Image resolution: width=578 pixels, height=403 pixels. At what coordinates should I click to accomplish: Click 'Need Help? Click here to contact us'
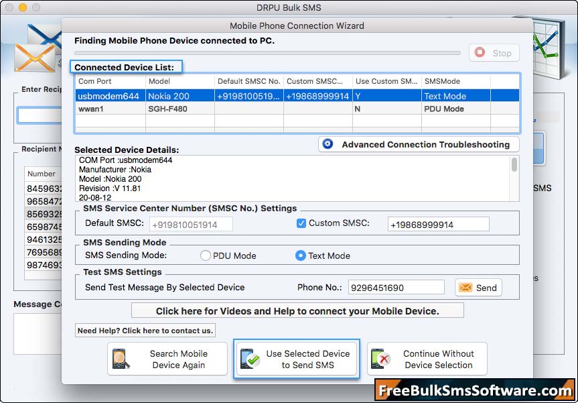coord(145,331)
